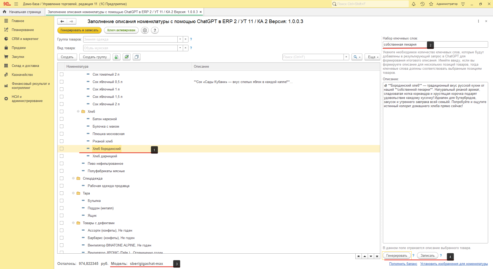Open favorites with the star icon
Screen dimensions: 493x269
point(431,4)
